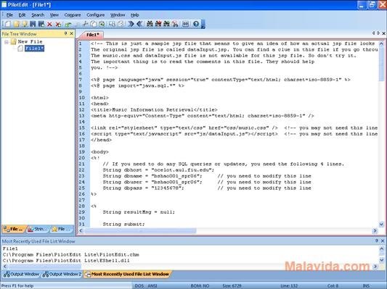Open the View menu
The height and width of the screenshot is (289, 387).
click(54, 15)
